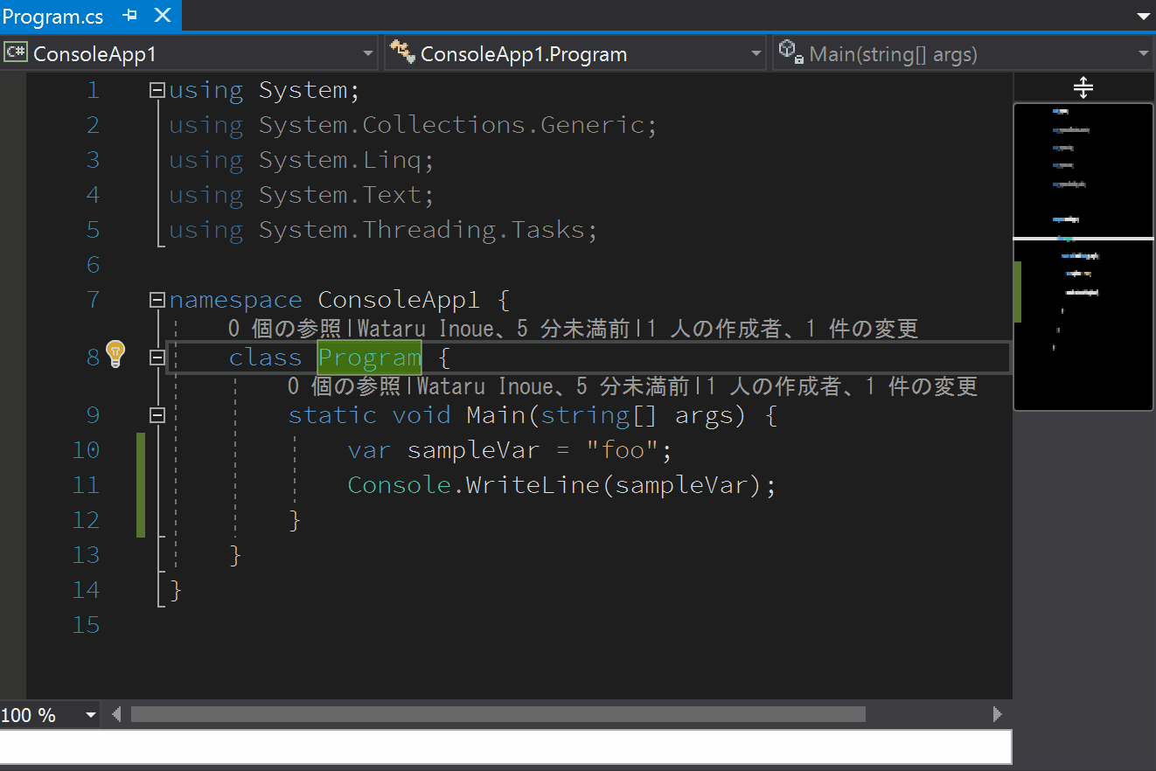Click the class icon beside ConsoleApp1.Program

point(401,52)
